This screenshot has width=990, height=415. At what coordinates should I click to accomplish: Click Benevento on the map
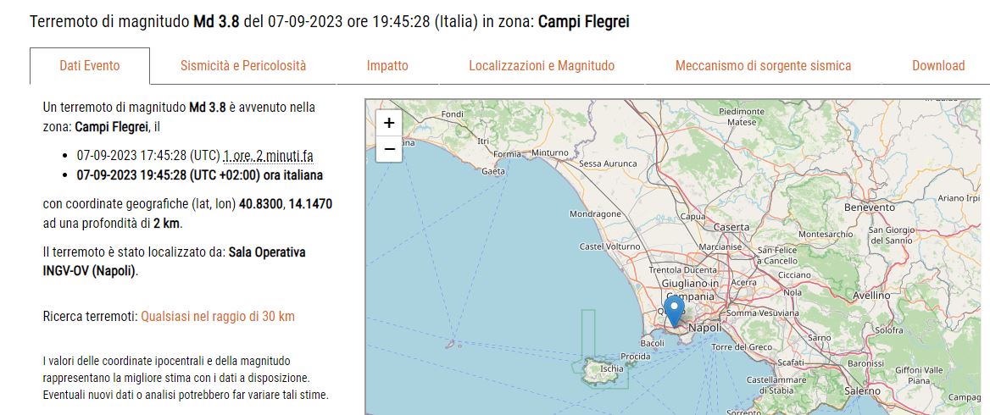click(870, 207)
